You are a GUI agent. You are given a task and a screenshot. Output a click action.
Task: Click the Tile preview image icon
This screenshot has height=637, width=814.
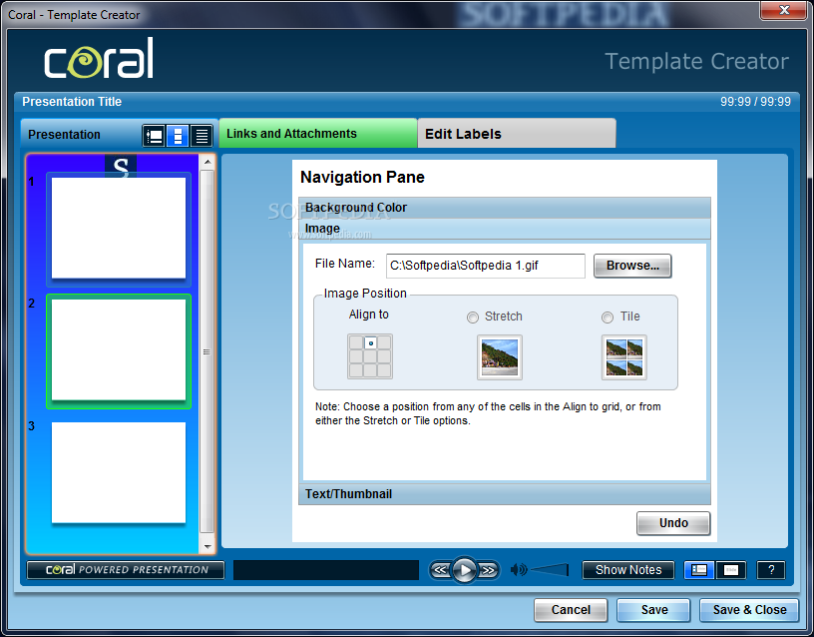point(624,357)
